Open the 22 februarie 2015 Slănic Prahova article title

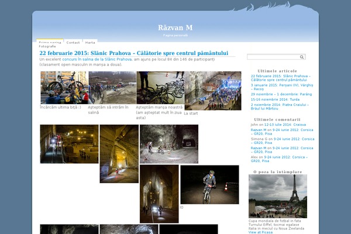pos(133,53)
